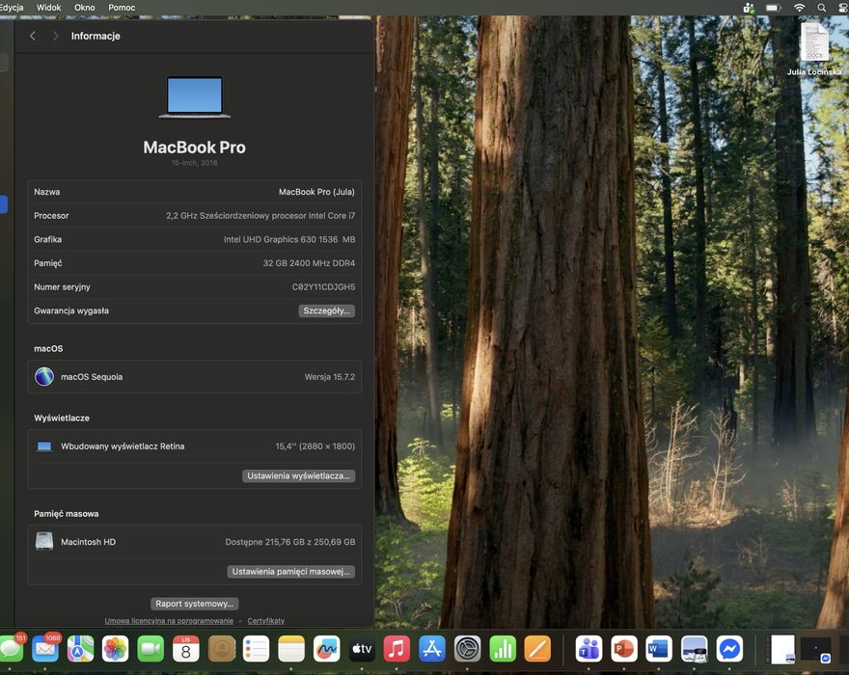Launch Freeform from the Dock
849x675 pixels.
coord(326,648)
